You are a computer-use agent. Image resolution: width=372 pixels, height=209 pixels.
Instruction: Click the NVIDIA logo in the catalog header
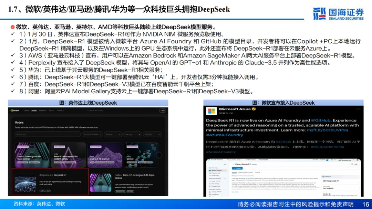tap(15, 111)
